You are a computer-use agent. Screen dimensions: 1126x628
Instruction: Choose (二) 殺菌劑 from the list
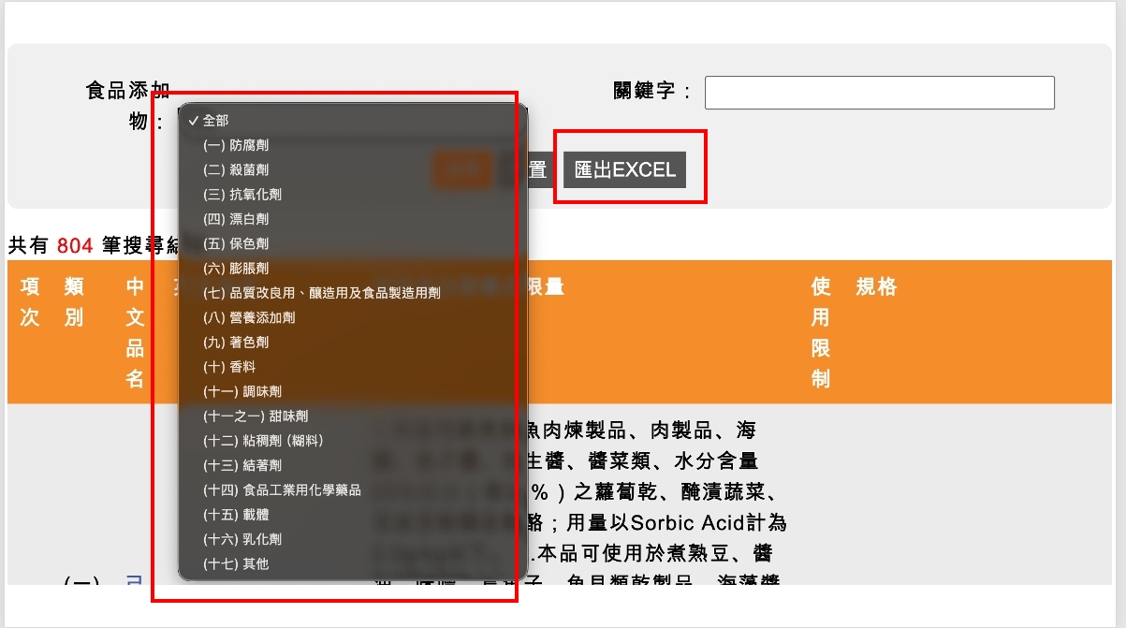click(236, 170)
